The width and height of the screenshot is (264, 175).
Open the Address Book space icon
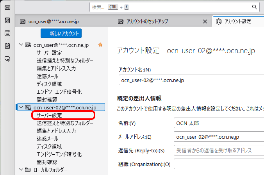click(x=7, y=20)
